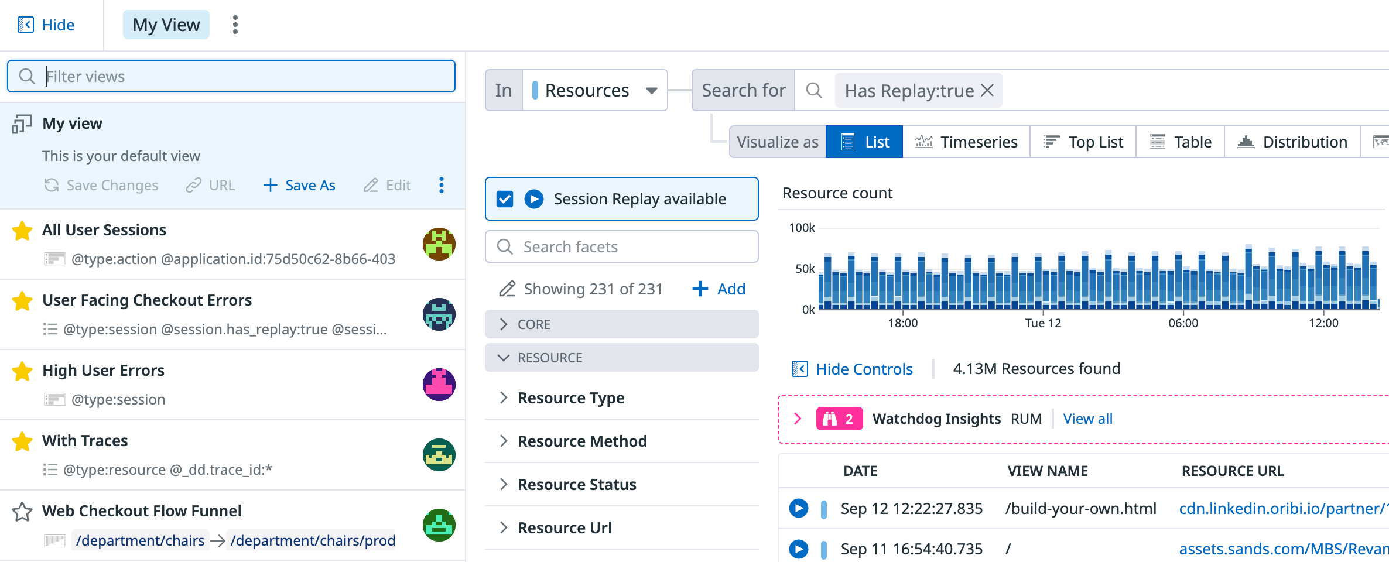Screen dimensions: 1389x562
Task: Open the Table visualization
Action: pos(1179,142)
